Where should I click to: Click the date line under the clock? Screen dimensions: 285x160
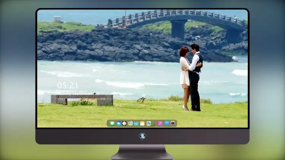tap(78, 94)
